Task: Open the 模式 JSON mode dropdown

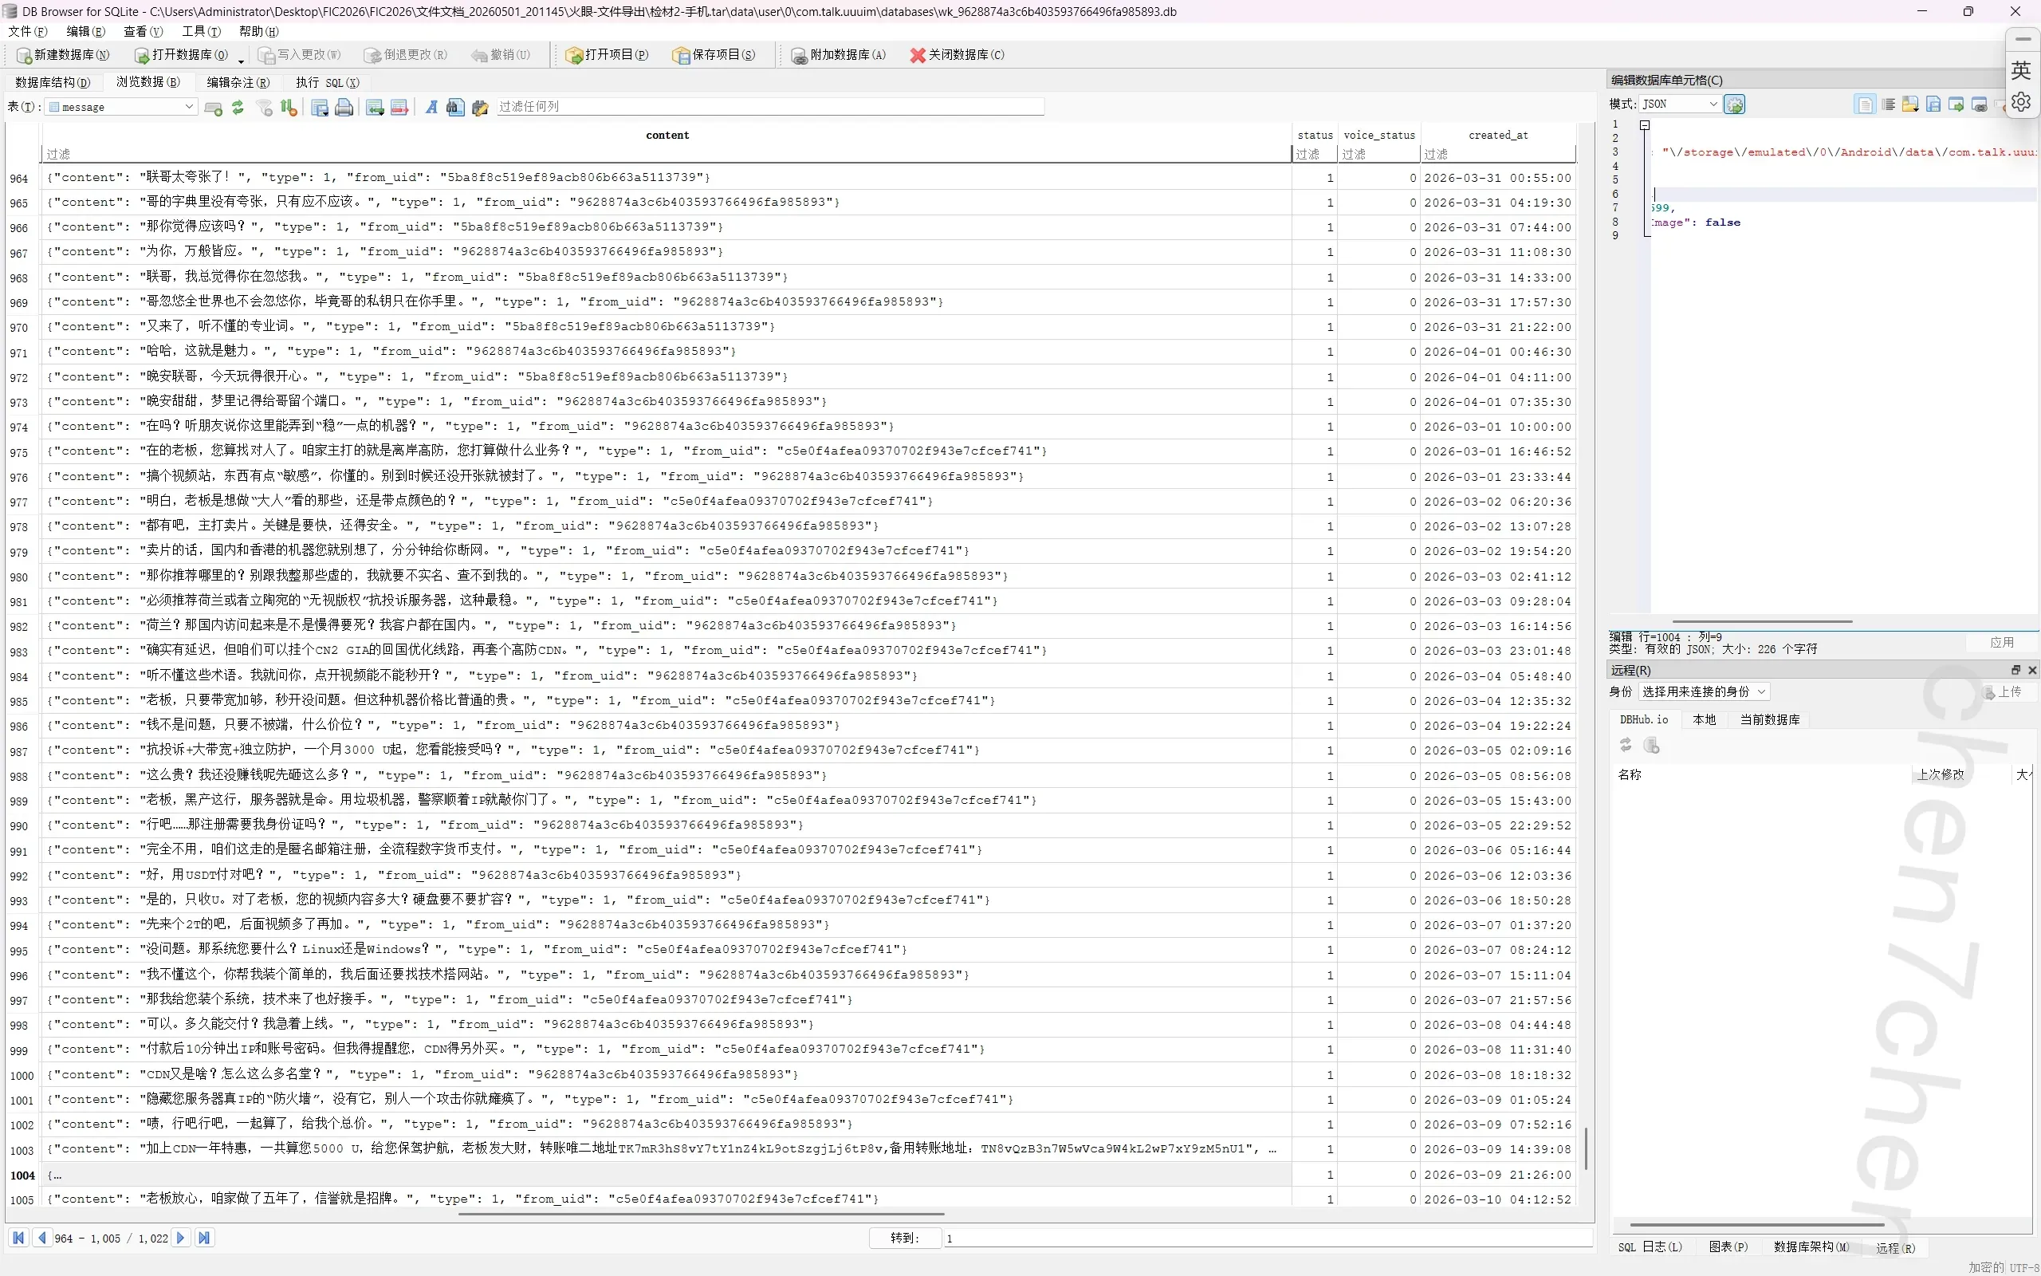Action: 1679,104
